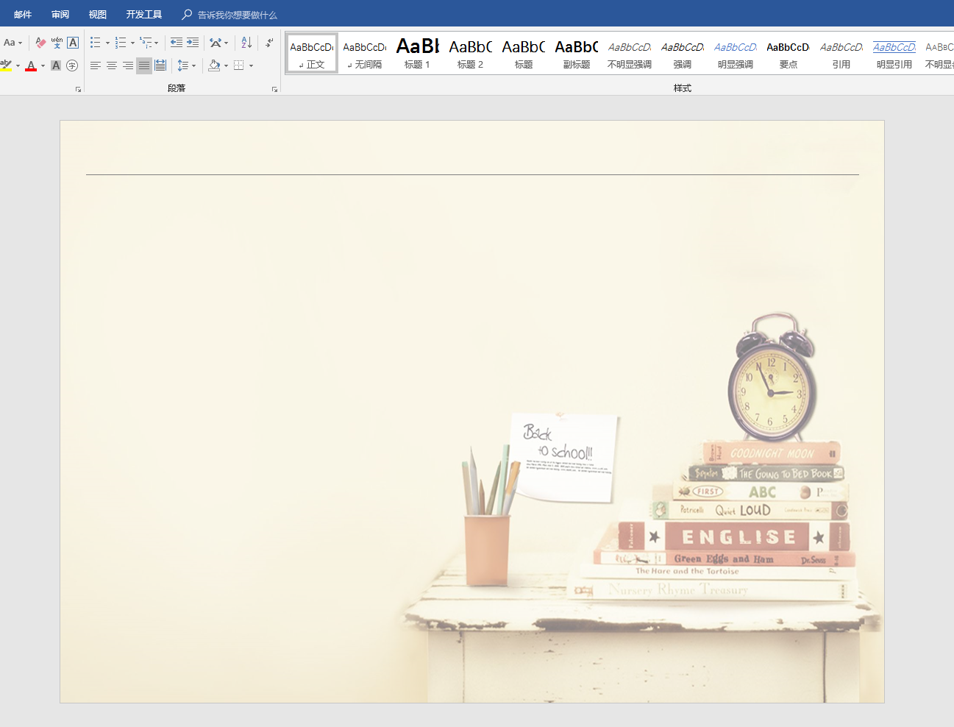The height and width of the screenshot is (727, 954).
Task: Click the document header line area
Action: point(472,174)
